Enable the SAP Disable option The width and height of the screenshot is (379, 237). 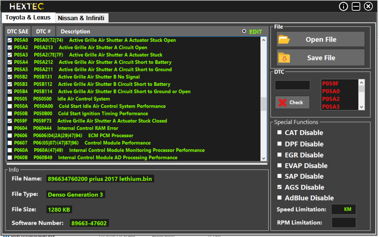279,176
